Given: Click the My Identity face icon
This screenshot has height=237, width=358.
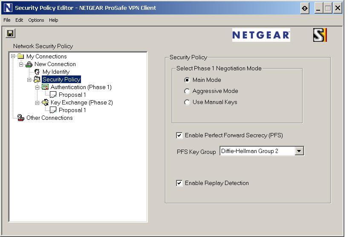Looking at the screenshot, I should 37,72.
